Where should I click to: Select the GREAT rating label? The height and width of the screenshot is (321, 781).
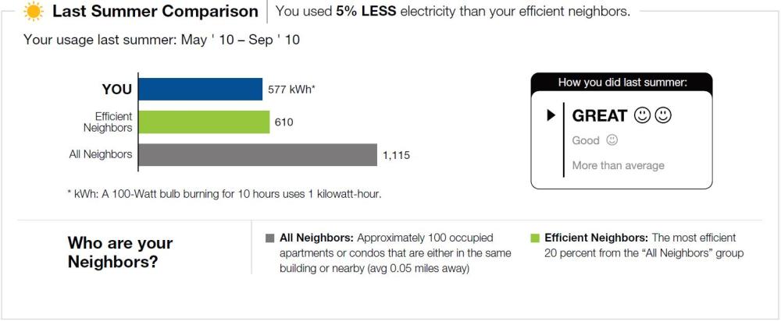[x=599, y=115]
